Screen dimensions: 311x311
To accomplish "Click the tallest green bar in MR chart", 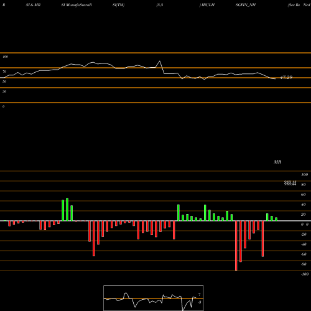I will coord(67,210).
